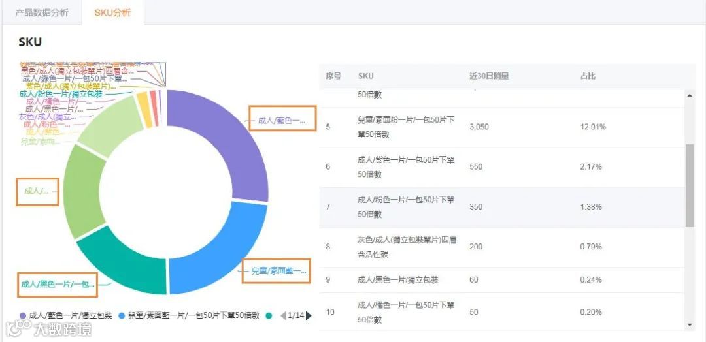The width and height of the screenshot is (706, 342).
Task: Toggle the teal legend dot series
Action: coord(269,316)
